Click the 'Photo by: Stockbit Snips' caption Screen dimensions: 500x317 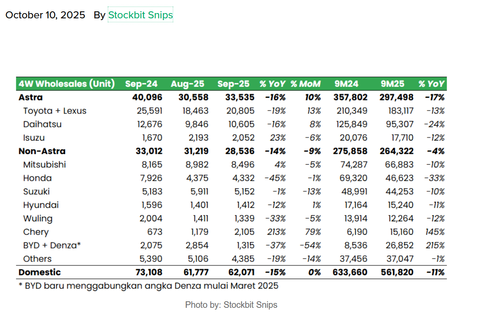tap(231, 305)
